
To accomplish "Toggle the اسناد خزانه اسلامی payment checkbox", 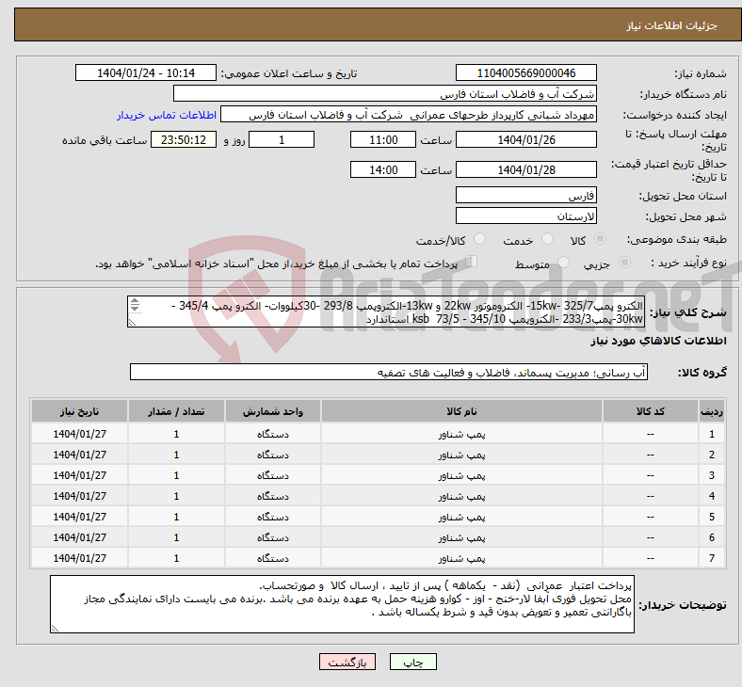I will pos(472,262).
